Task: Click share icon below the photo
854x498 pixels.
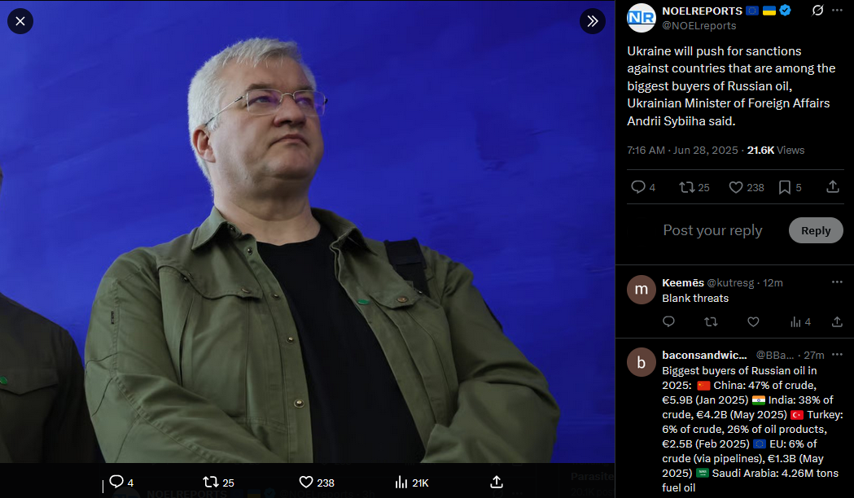Action: tap(496, 483)
